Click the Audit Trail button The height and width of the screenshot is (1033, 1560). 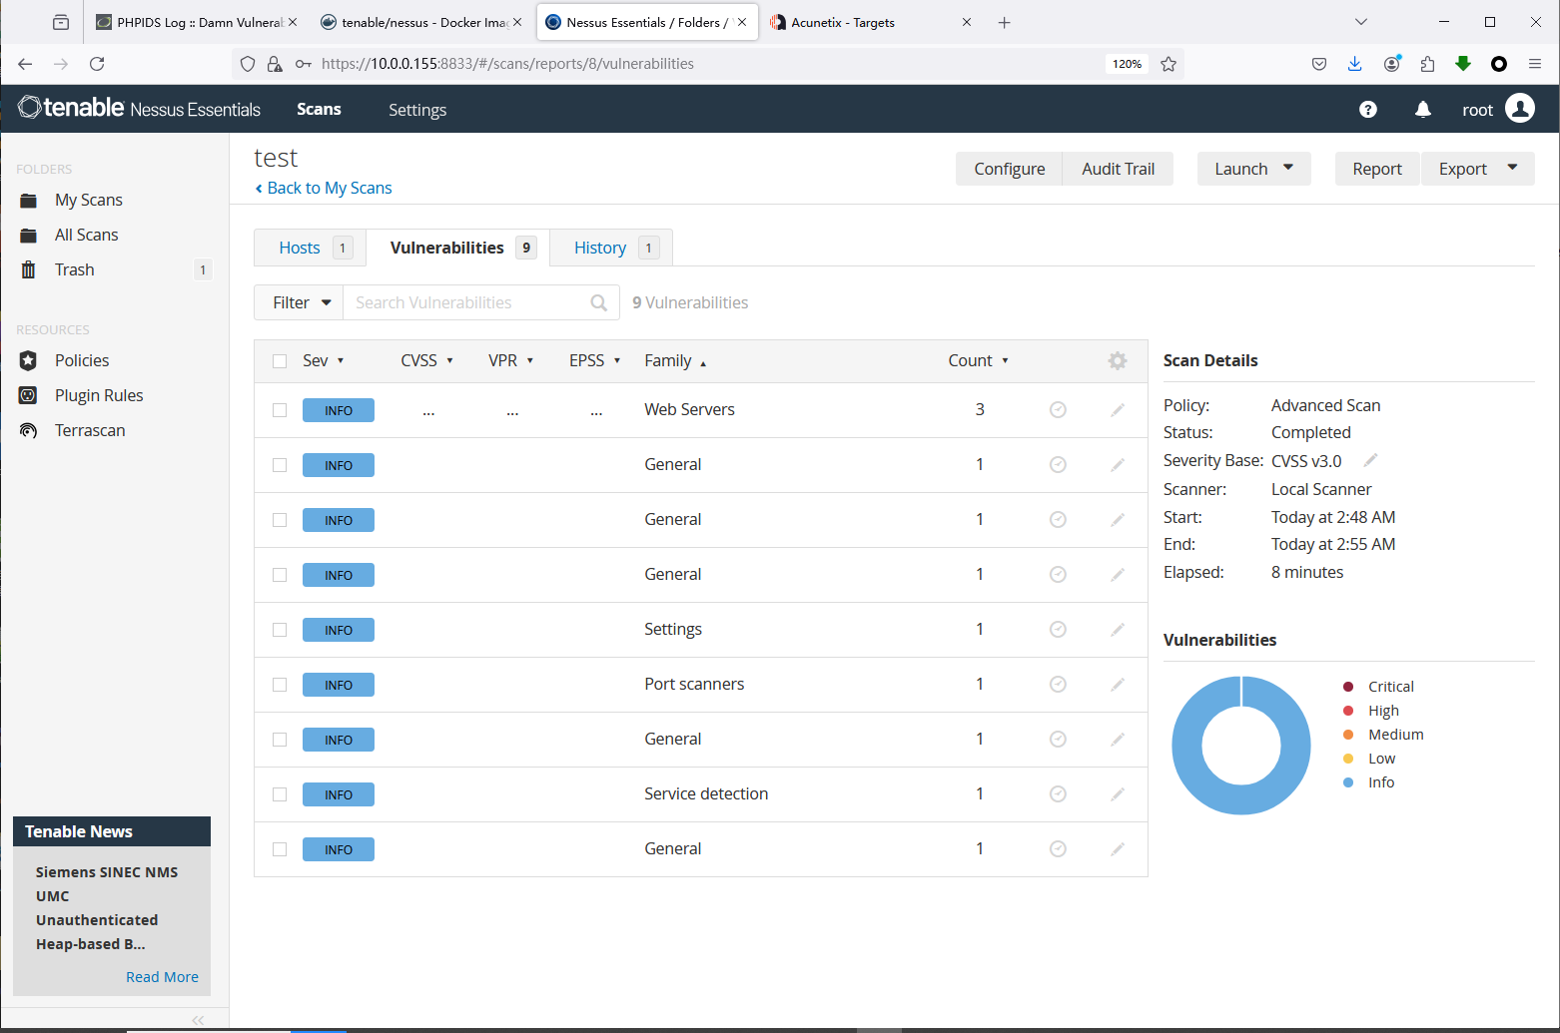[1118, 169]
